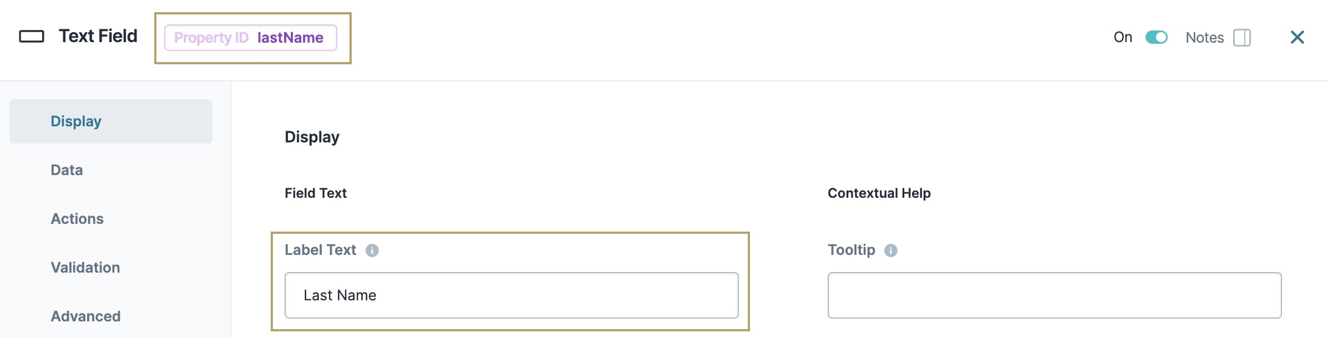Switch to the Data tab
The height and width of the screenshot is (338, 1328).
67,170
